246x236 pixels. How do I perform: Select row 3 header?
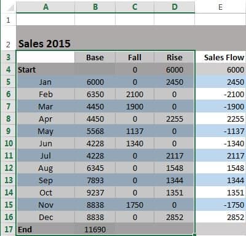click(x=8, y=57)
